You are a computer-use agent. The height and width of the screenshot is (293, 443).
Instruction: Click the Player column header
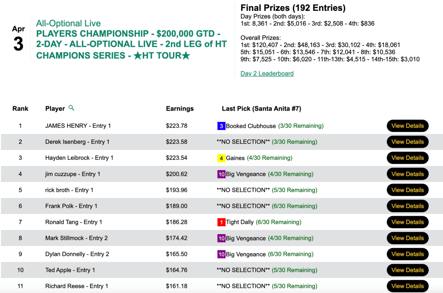(55, 108)
